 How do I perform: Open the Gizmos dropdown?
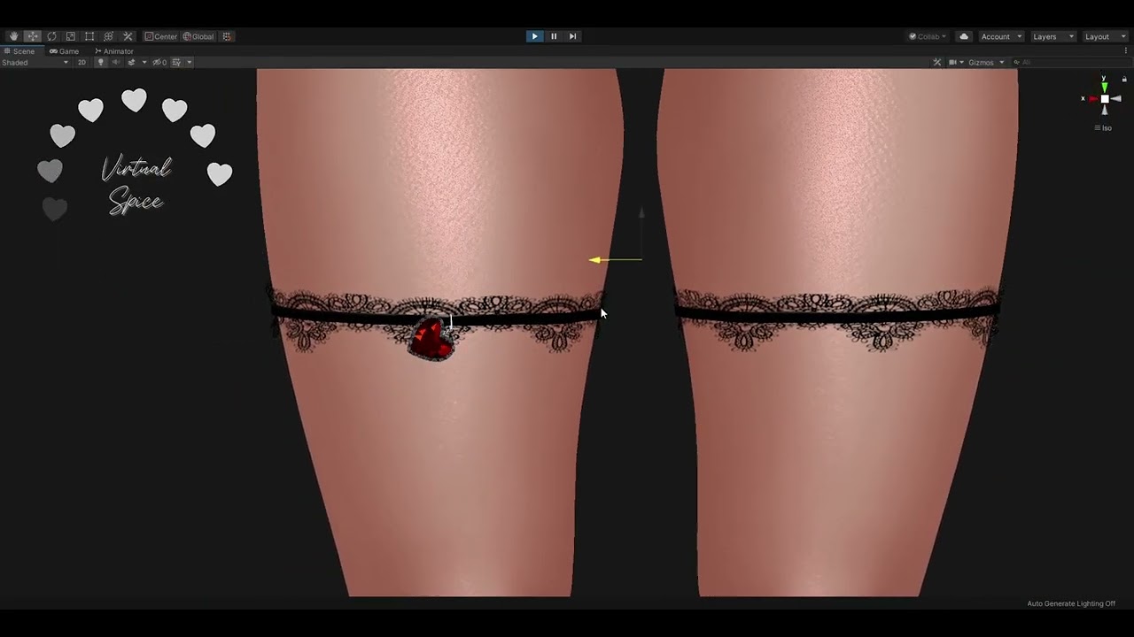click(x=986, y=63)
